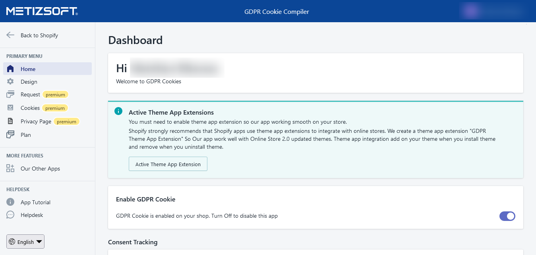The width and height of the screenshot is (536, 255).
Task: Select Privacy Page in primary menu
Action: tap(36, 121)
